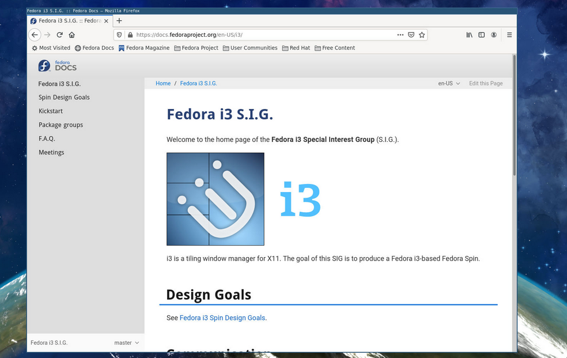
Task: Open Fedora i3 Spin Design Goals link
Action: (222, 318)
